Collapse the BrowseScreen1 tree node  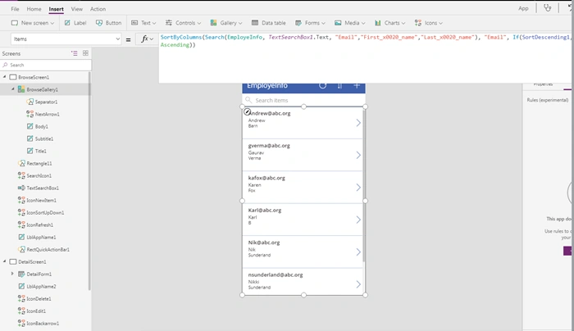pyautogui.click(x=5, y=77)
